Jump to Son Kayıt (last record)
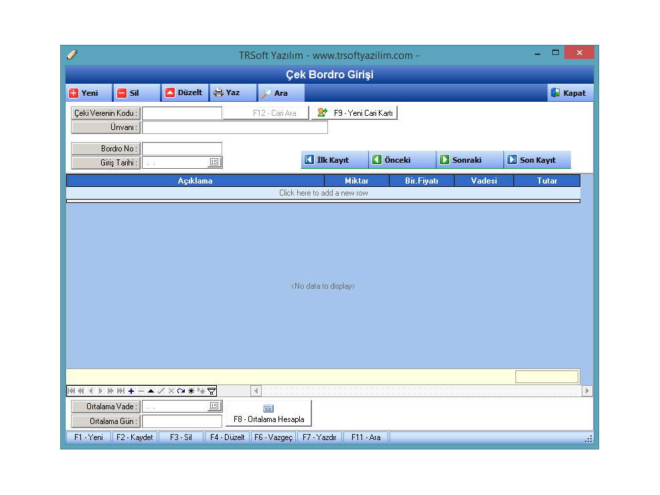This screenshot has width=660, height=495. (x=538, y=160)
